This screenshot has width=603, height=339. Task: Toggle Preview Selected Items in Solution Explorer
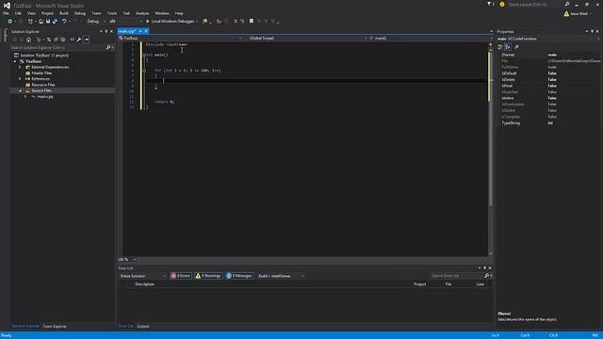coord(86,40)
